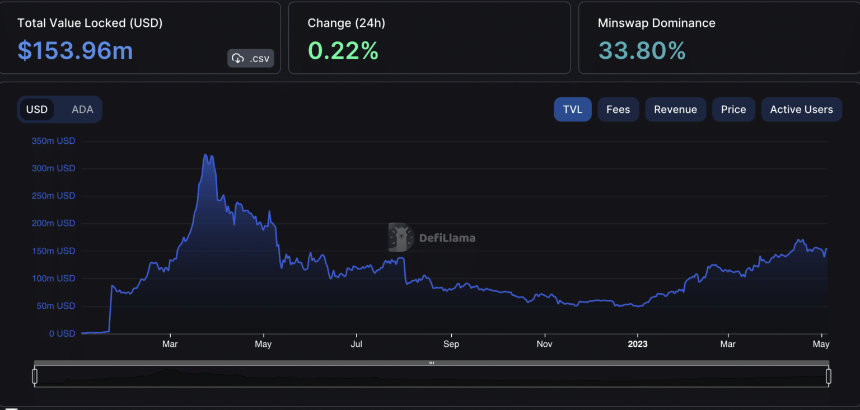Open the Price chart

point(733,110)
